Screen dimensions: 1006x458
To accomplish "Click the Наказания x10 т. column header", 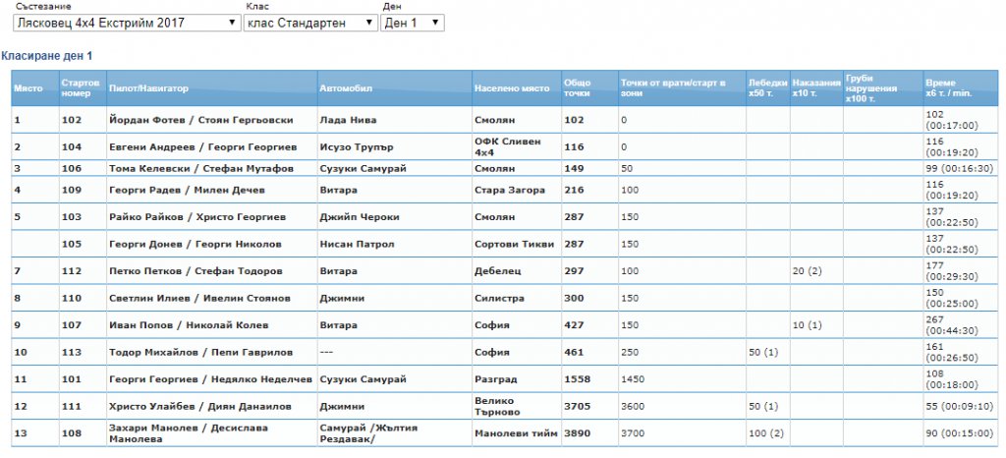I will point(816,88).
